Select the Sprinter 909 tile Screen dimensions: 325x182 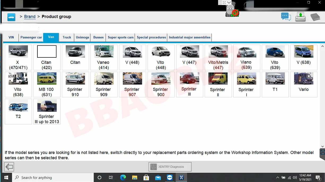(x=104, y=84)
